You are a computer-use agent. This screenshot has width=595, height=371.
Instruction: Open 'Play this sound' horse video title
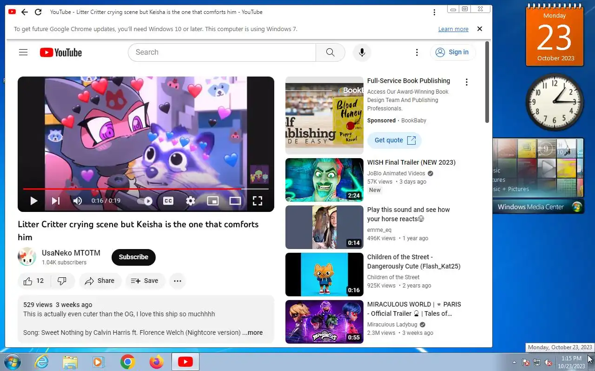pyautogui.click(x=409, y=214)
